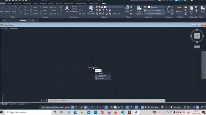Select the Dimension tool
206x115 pixels.
point(74,9)
